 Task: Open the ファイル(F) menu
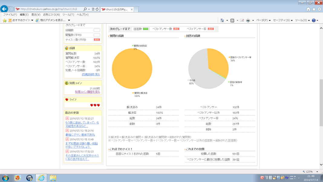(x=10, y=15)
